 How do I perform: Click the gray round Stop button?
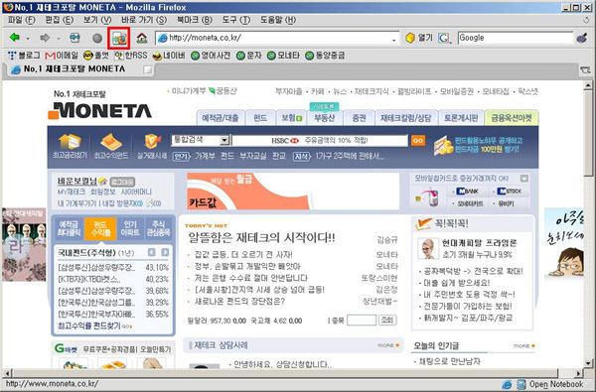tap(97, 38)
